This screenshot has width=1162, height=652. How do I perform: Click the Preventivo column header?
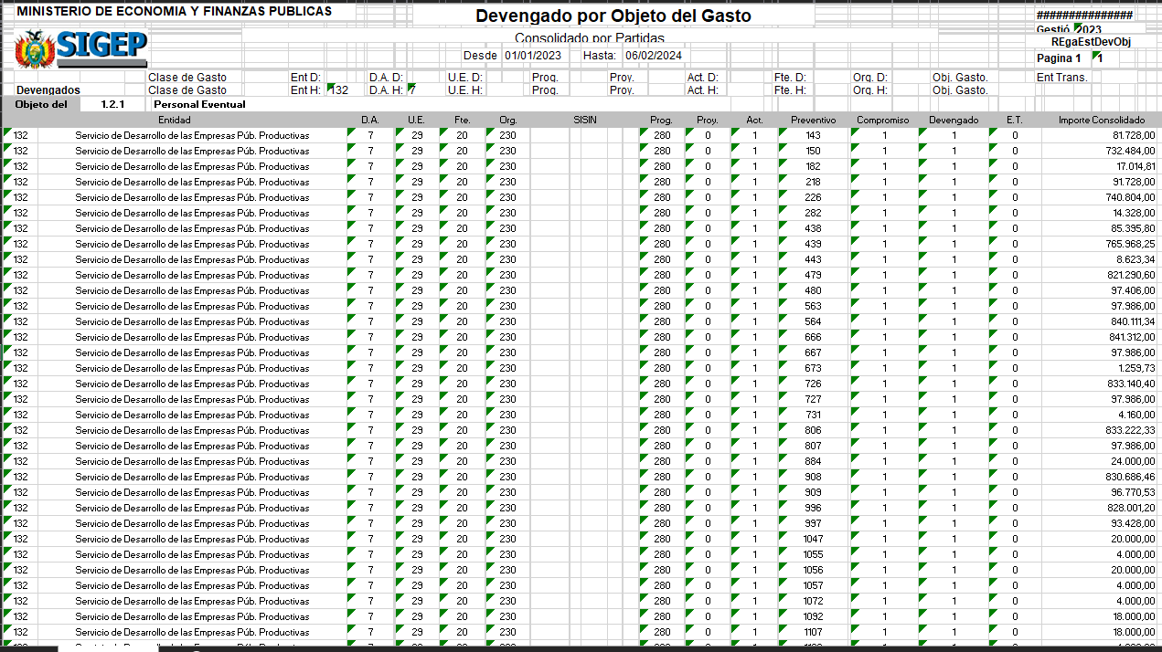(813, 120)
